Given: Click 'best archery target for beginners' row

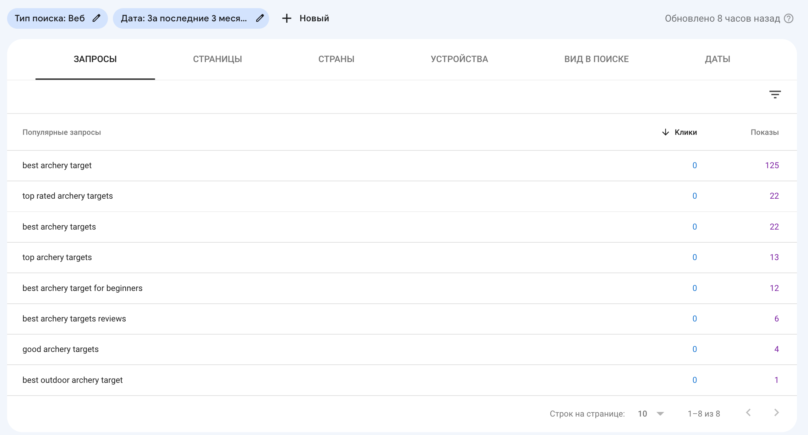Looking at the screenshot, I should point(82,288).
